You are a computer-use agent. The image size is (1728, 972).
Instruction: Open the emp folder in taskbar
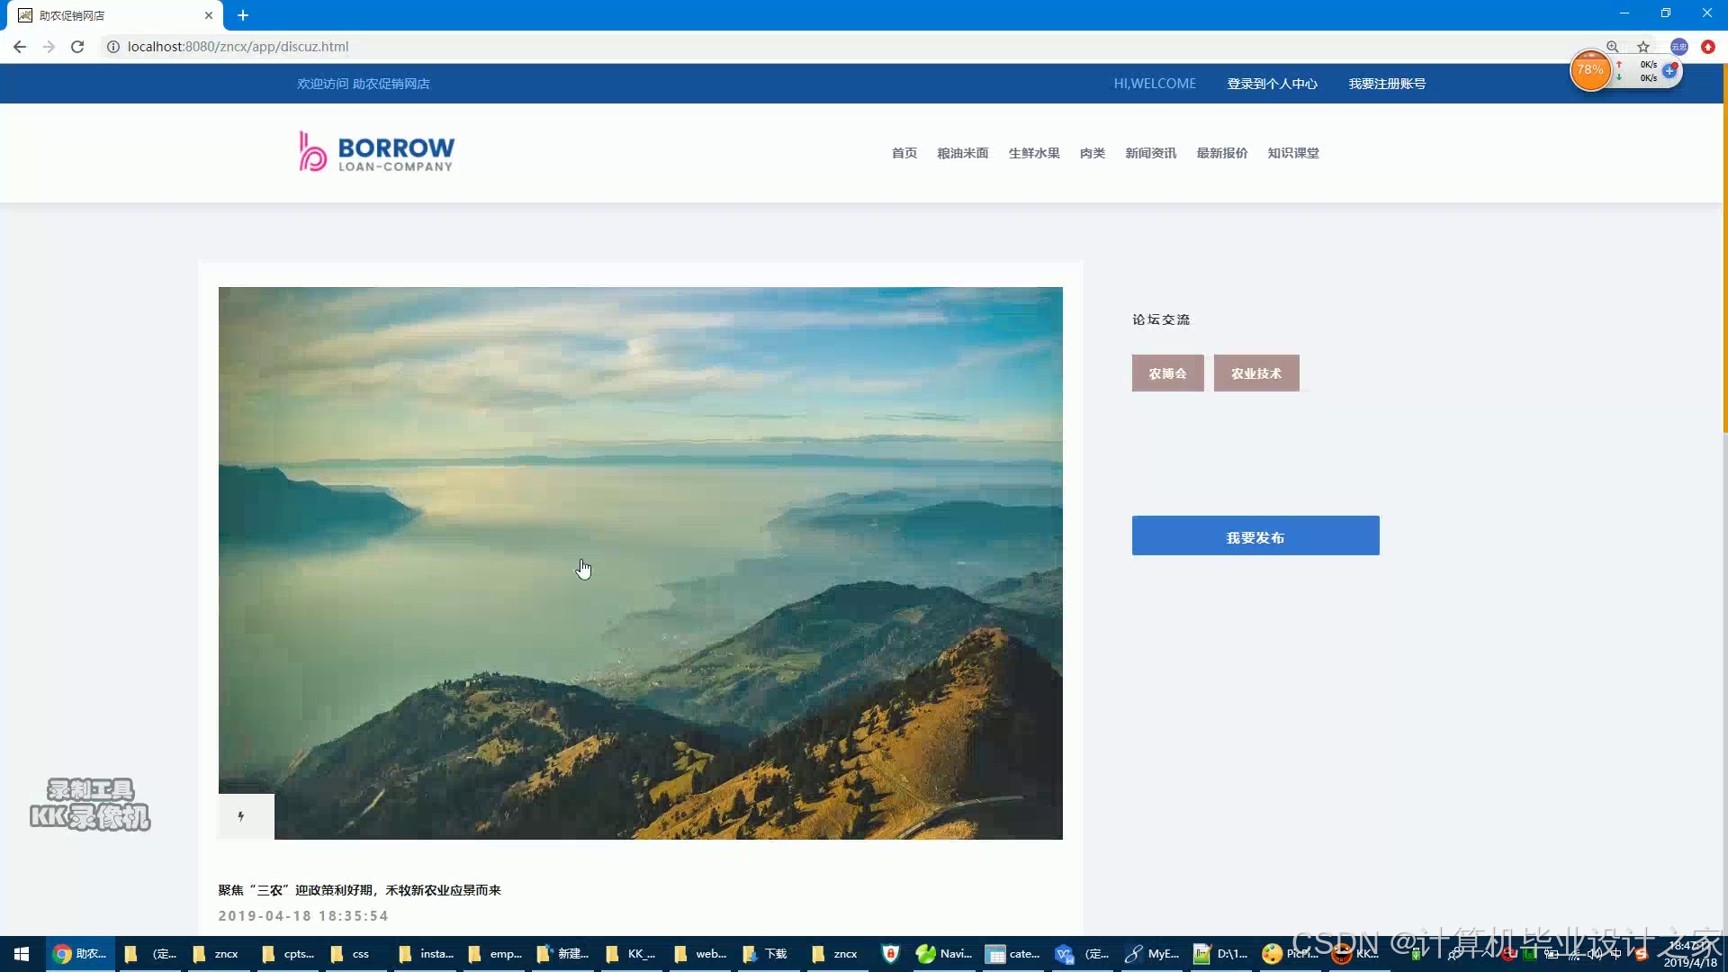[495, 954]
